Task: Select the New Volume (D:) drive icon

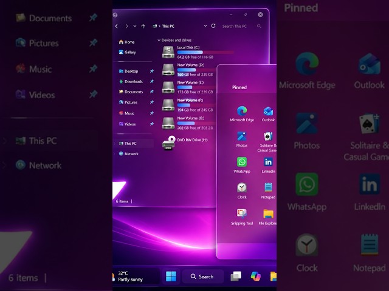Action: (168, 70)
